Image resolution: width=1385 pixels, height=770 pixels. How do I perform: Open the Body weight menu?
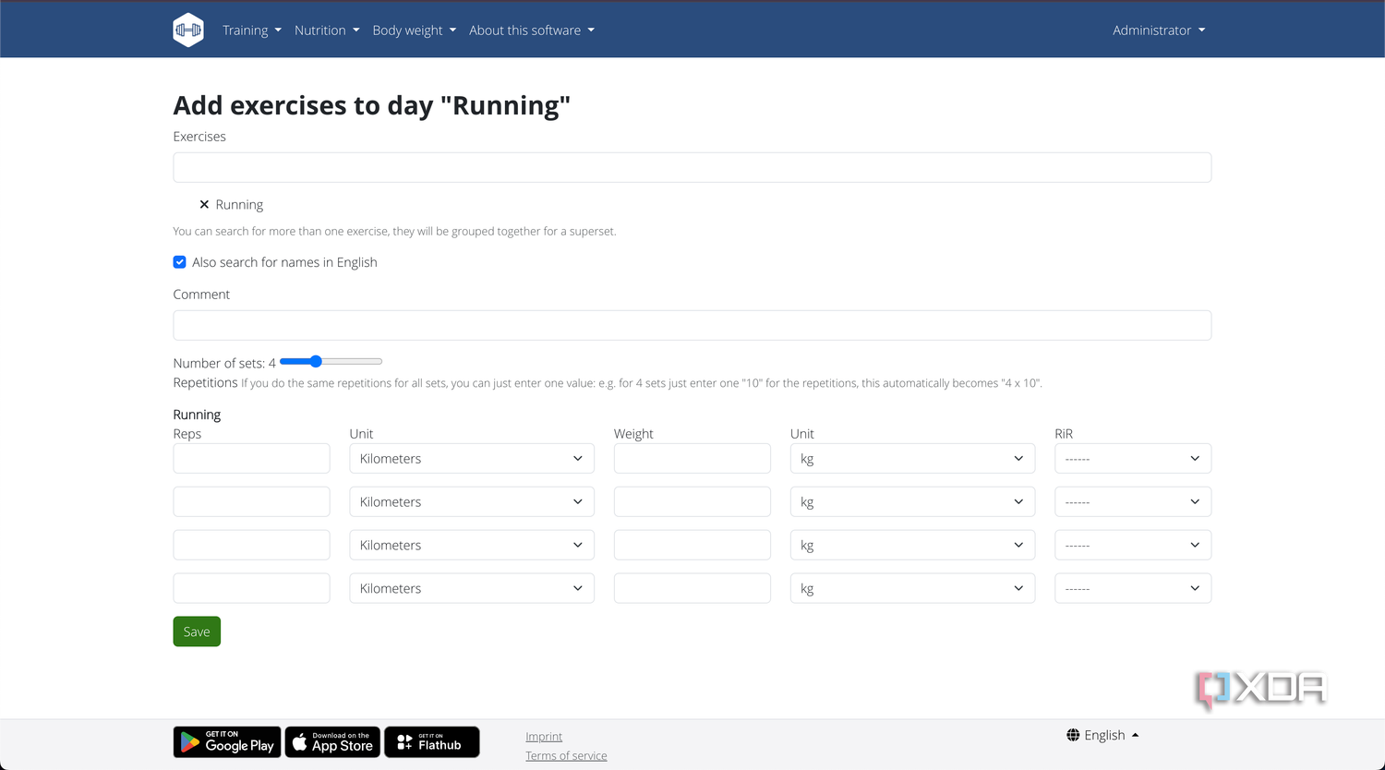tap(415, 30)
